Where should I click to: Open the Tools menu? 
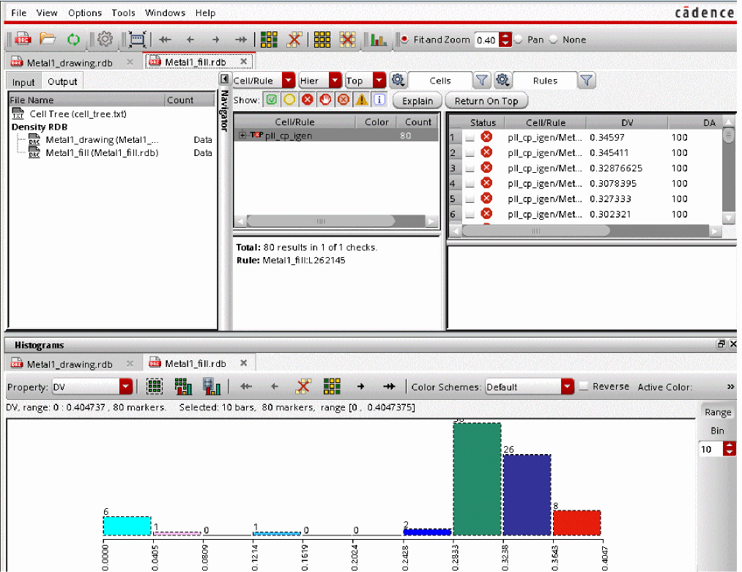click(123, 12)
